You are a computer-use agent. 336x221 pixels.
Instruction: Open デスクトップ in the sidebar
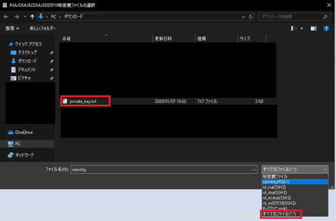24,52
